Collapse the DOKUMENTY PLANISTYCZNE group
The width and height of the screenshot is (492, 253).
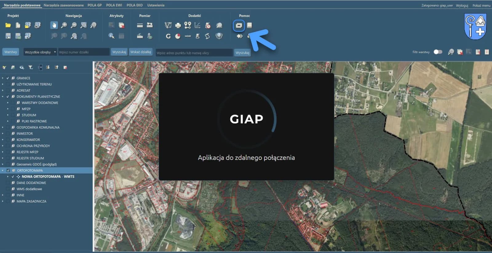(x=3, y=96)
